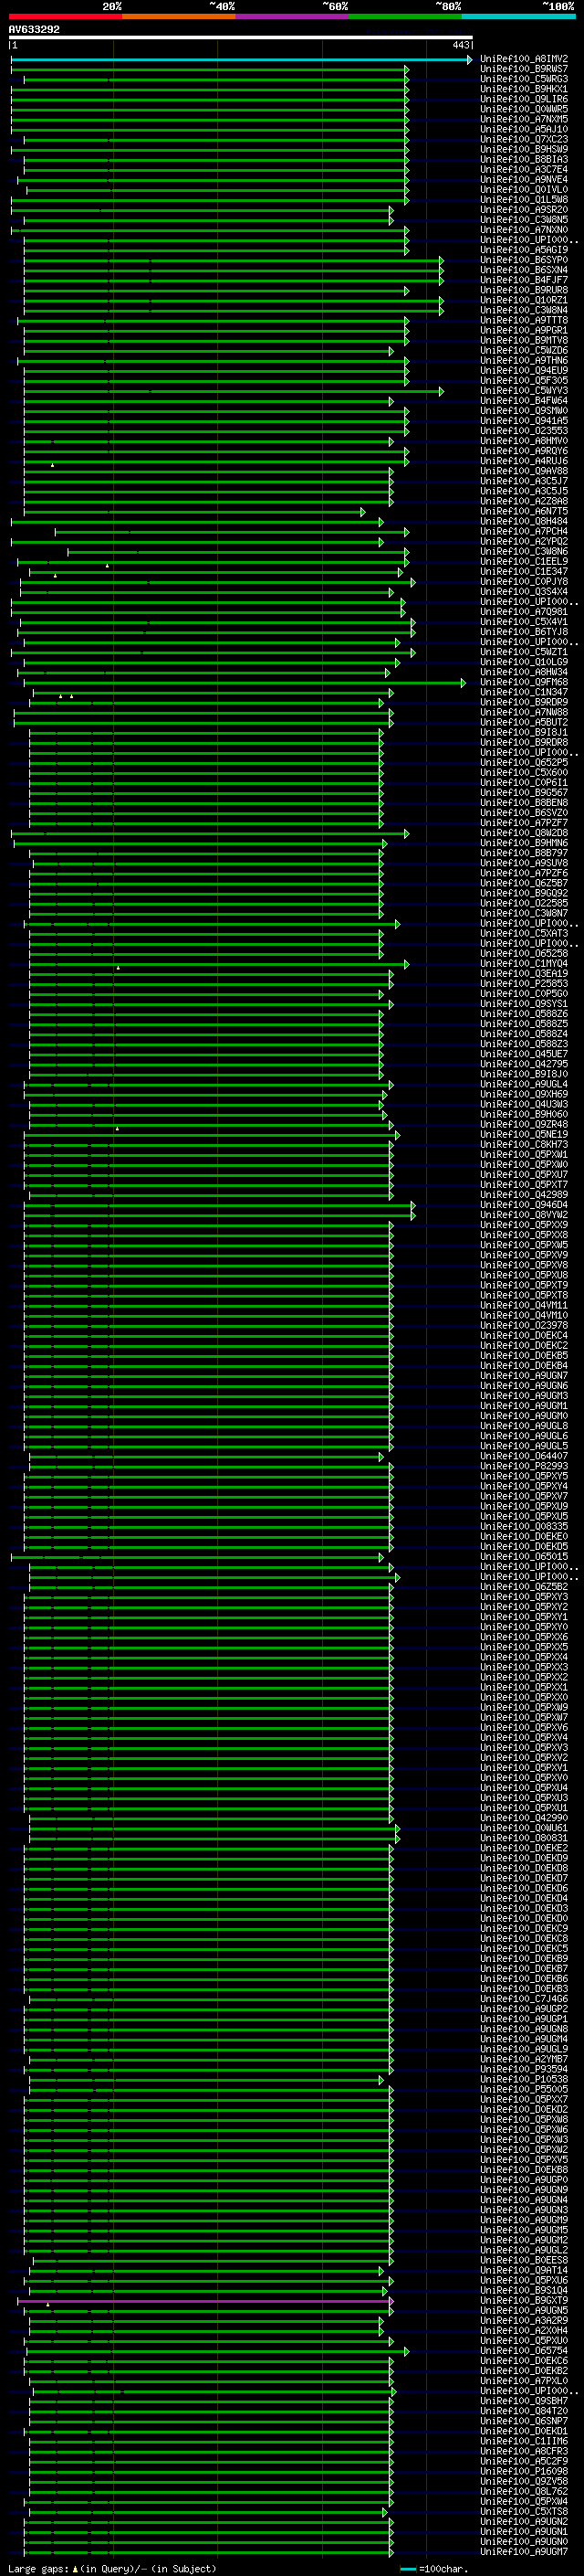Select label UniRef100_P16098
584x2576 pixels.
click(523, 2471)
